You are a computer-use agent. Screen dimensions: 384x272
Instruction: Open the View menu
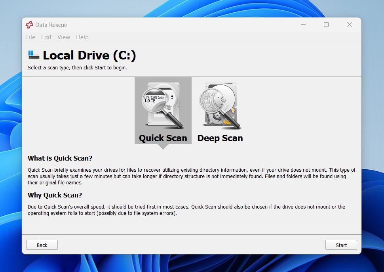64,37
